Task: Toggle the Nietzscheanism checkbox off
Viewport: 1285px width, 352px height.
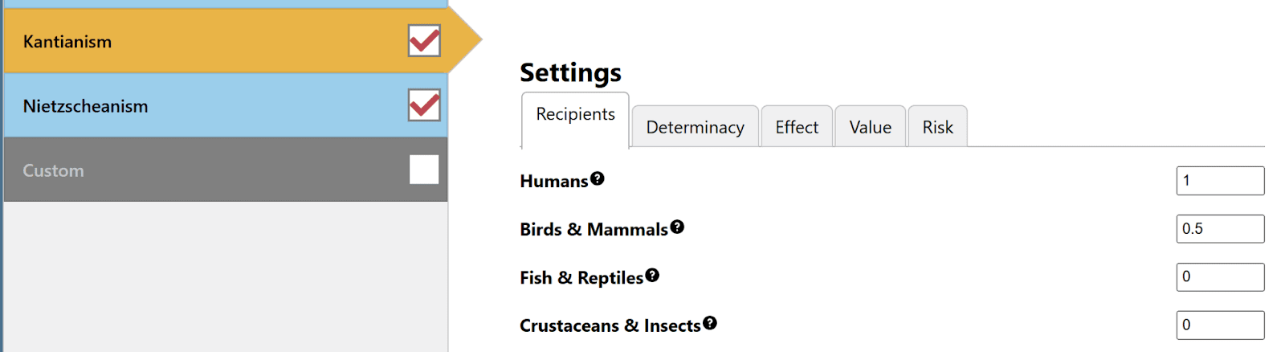Action: (x=424, y=105)
